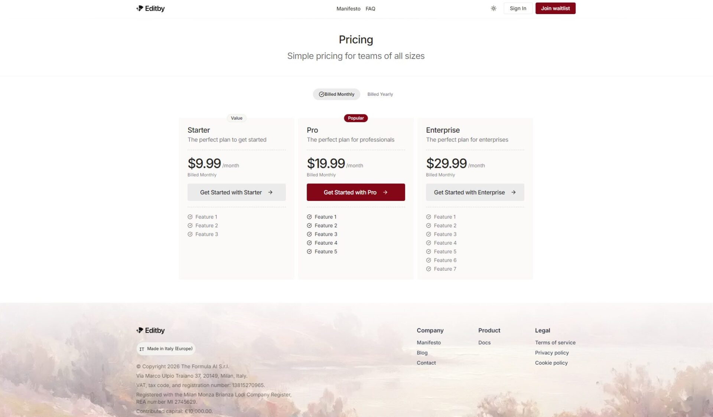Click arrow icon on Starter button
The width and height of the screenshot is (713, 417).
270,192
